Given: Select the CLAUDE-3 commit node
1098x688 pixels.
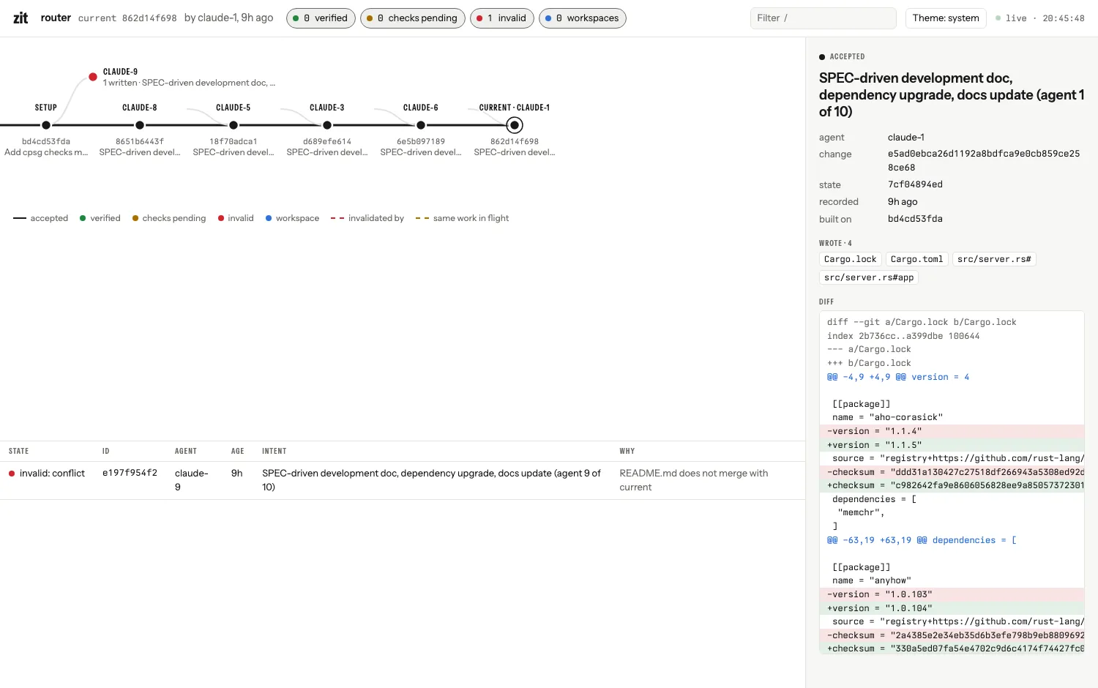Looking at the screenshot, I should 327,125.
